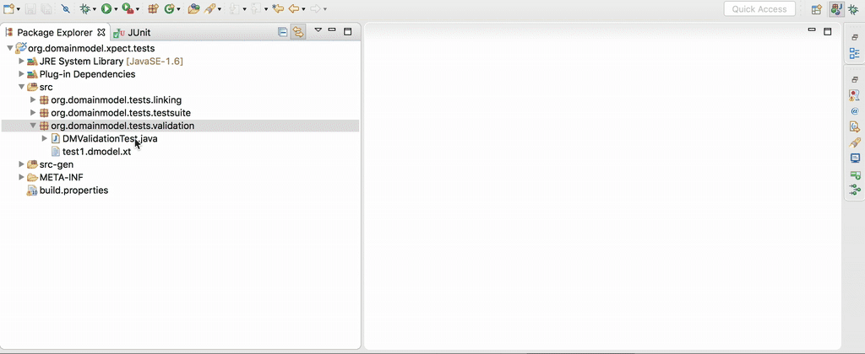
Task: Expand org.domainmodel.tests.linking package
Action: pyautogui.click(x=33, y=99)
